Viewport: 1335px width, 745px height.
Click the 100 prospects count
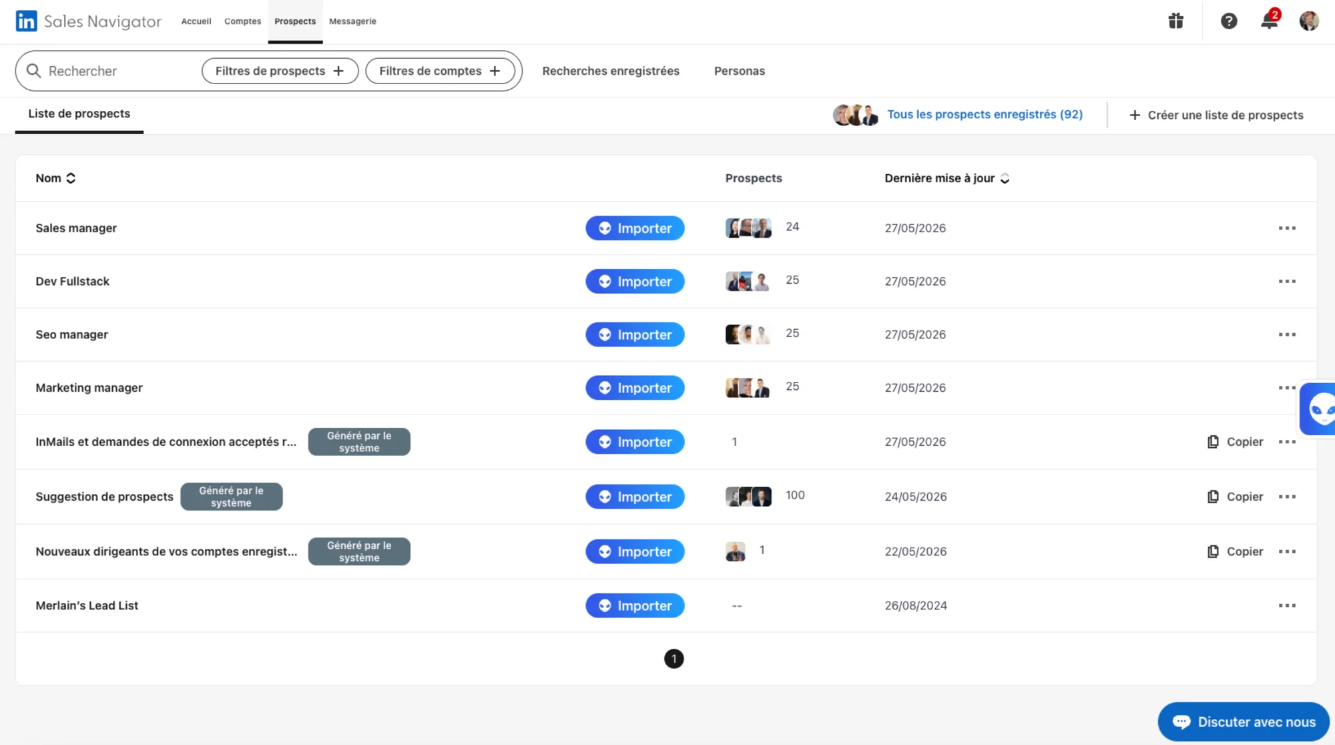(x=795, y=495)
